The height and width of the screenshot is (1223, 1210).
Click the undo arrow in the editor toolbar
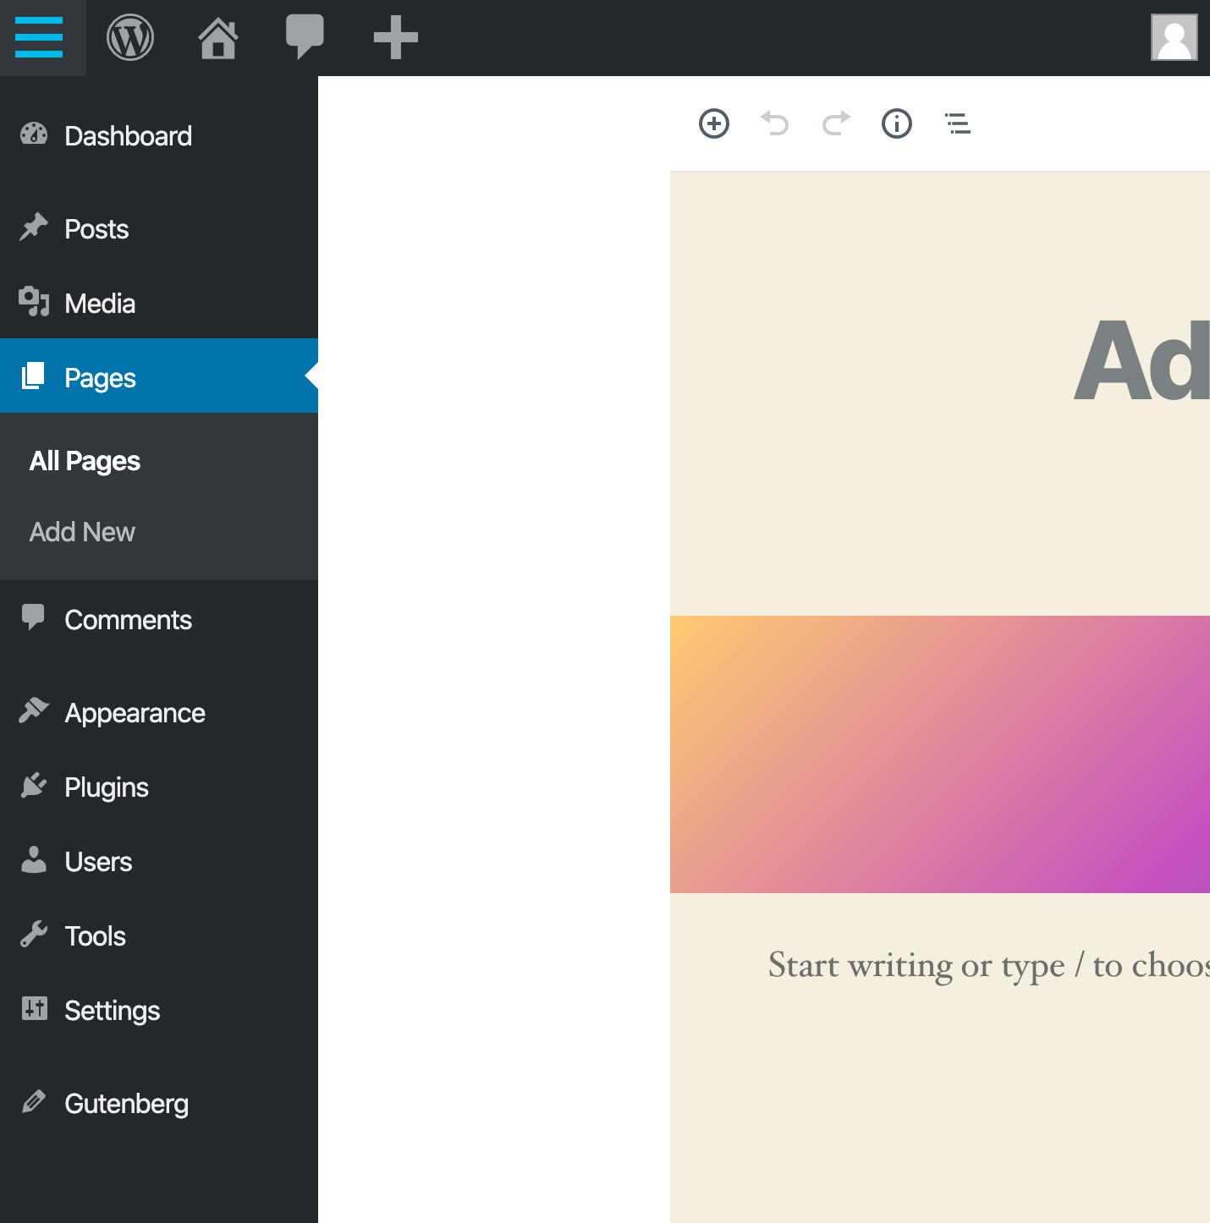[x=774, y=123]
